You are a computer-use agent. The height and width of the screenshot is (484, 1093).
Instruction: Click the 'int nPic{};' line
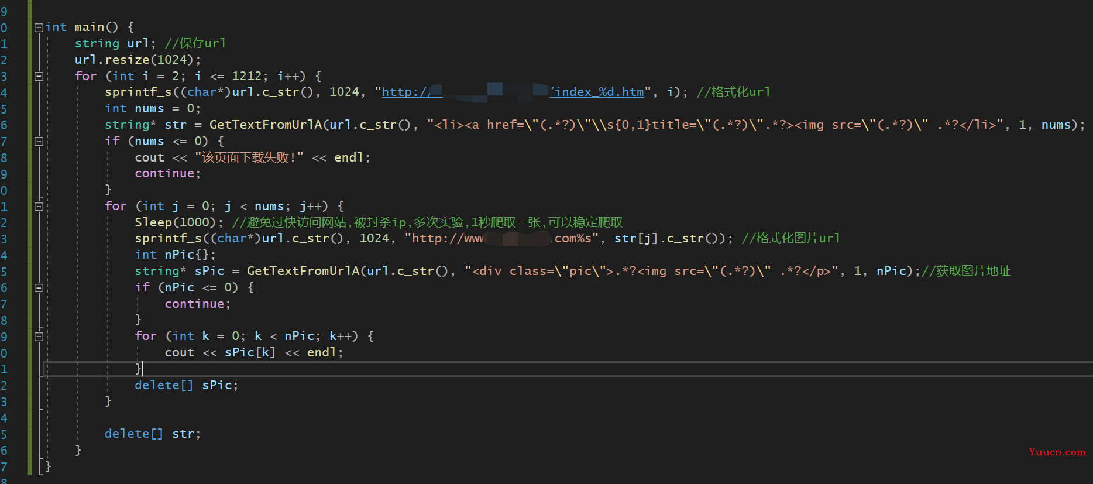click(176, 255)
